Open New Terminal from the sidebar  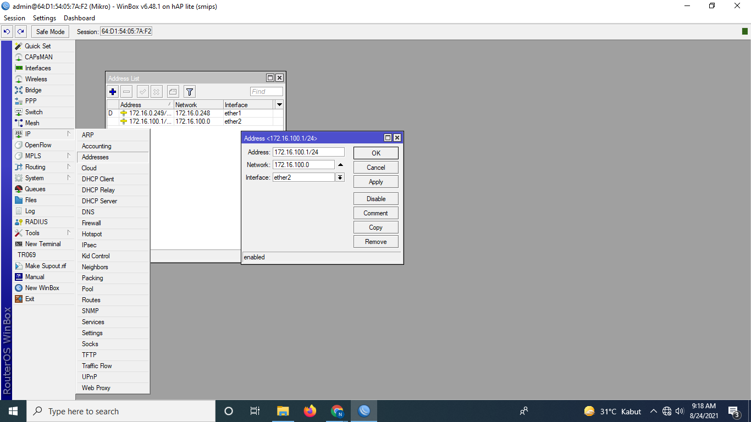pos(43,244)
